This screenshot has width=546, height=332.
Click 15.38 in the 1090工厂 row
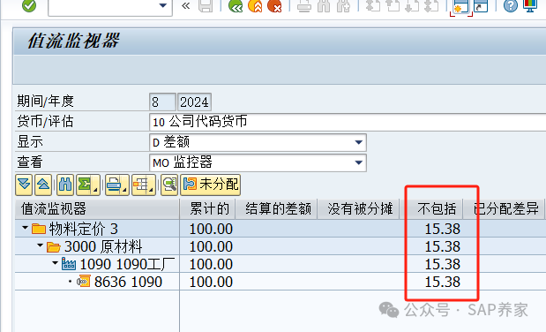pos(443,264)
